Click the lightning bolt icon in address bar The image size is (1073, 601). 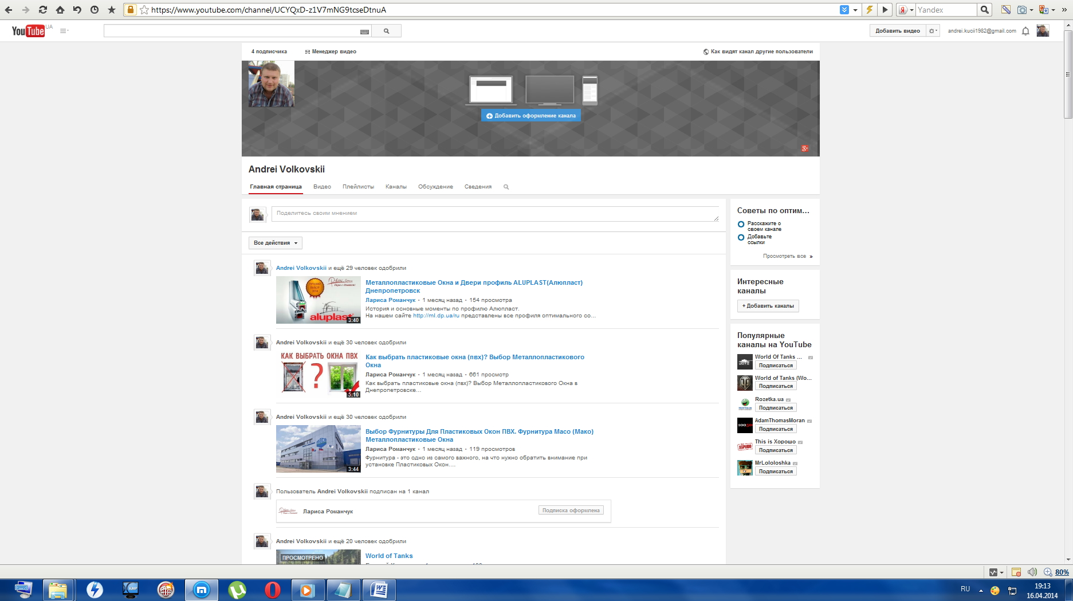tap(870, 10)
